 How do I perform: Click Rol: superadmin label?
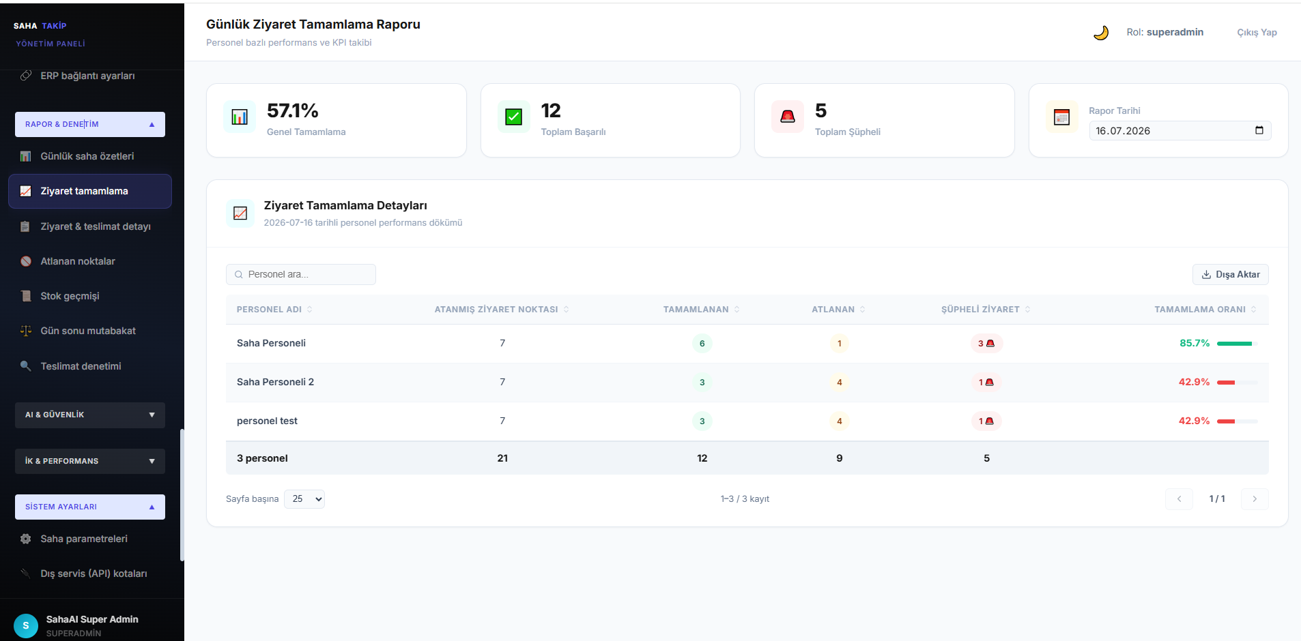tap(1164, 32)
